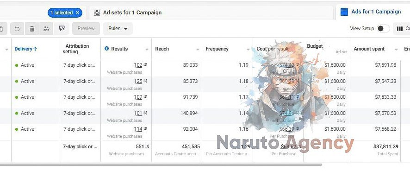Click the blue Ads tab icon
Screen dimensions: 410x171
344,12
